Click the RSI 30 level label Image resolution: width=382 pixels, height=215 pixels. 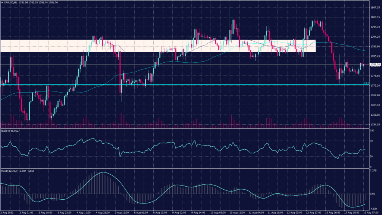point(372,156)
